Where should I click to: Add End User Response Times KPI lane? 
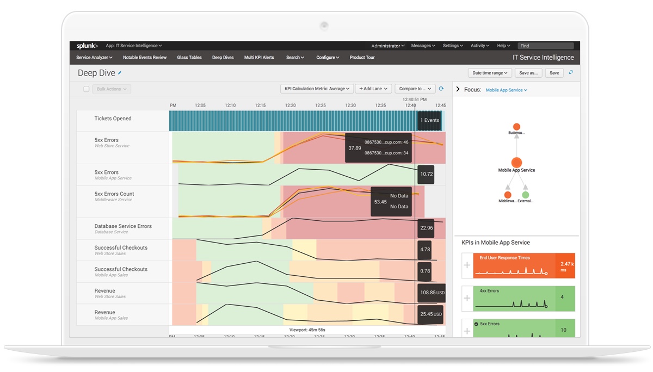(466, 265)
